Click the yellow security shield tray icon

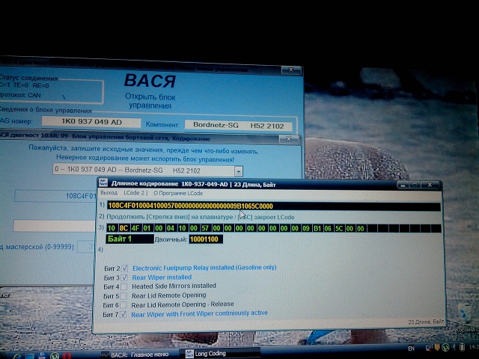[x=437, y=347]
